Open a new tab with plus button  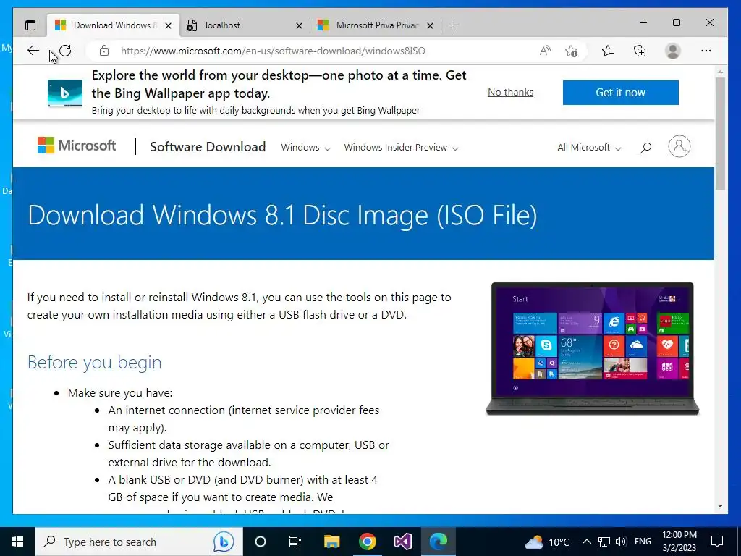[x=454, y=25]
